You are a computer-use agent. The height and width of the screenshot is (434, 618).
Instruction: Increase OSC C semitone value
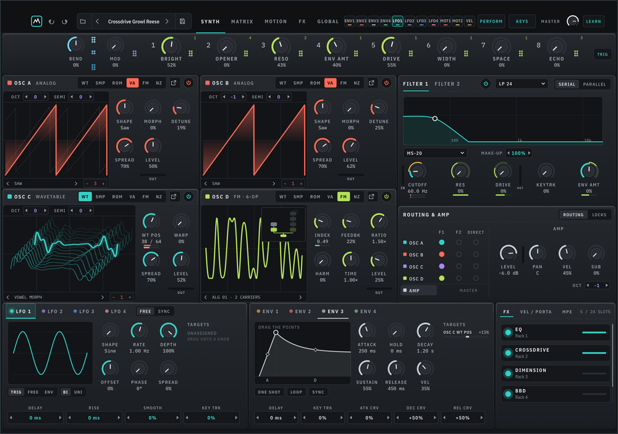[x=91, y=211]
